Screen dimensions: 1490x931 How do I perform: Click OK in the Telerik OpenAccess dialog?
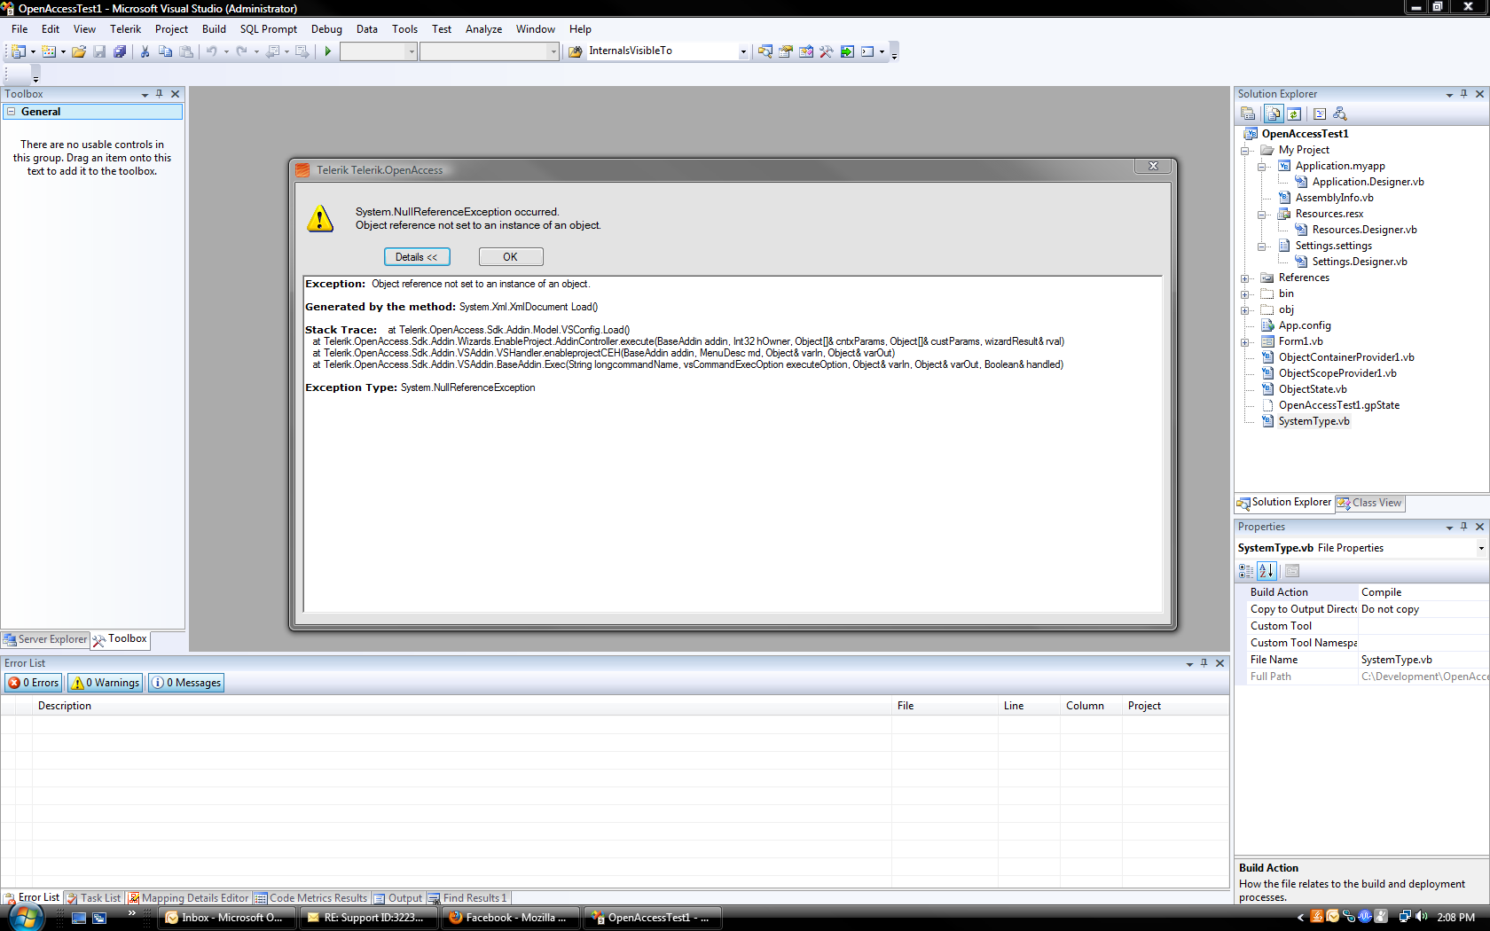[x=511, y=257]
